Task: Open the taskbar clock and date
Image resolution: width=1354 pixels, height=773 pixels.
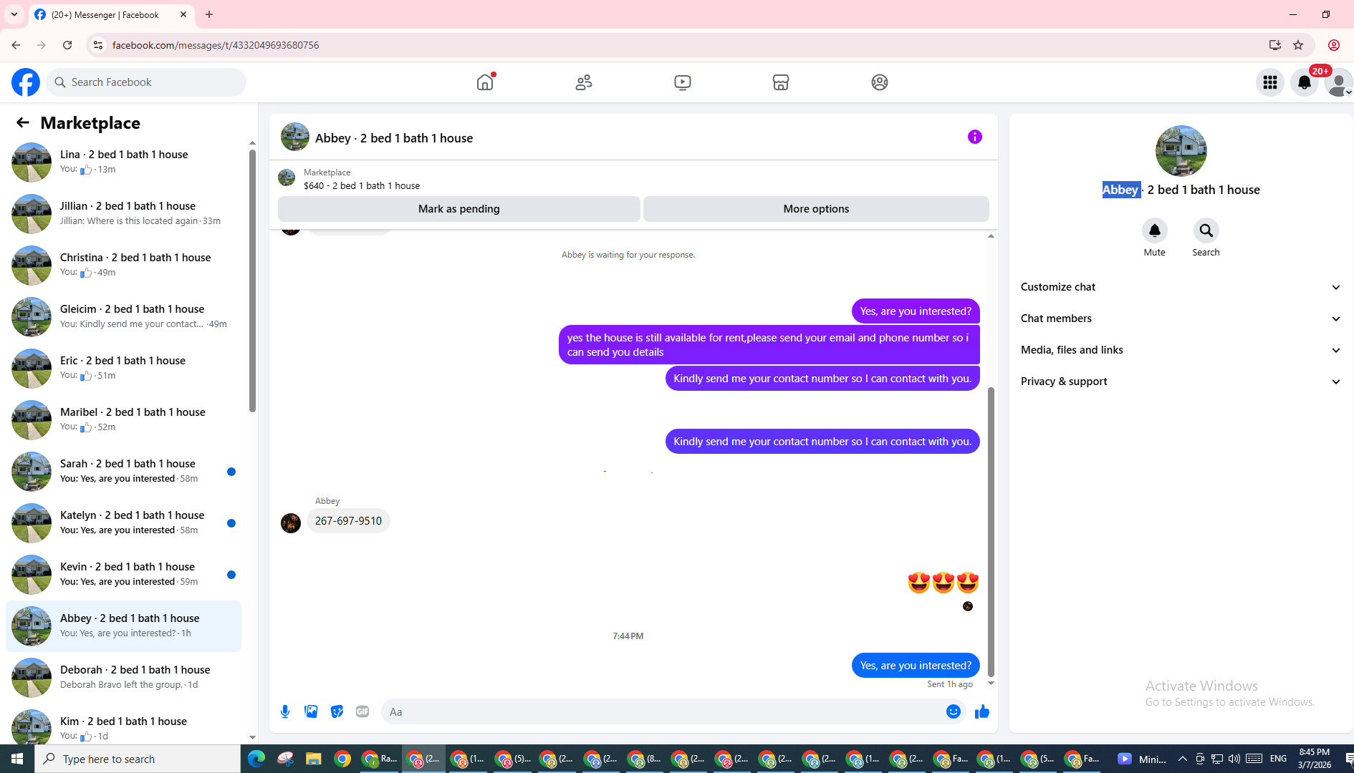Action: (1314, 759)
